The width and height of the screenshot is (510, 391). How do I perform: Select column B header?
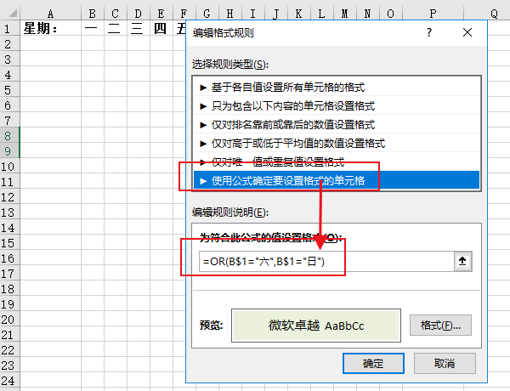[93, 14]
